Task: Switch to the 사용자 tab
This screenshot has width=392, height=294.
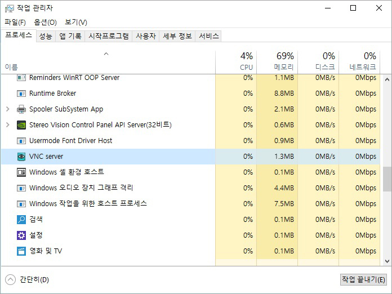Action: (x=146, y=36)
